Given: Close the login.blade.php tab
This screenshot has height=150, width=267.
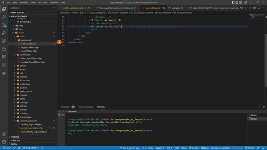Looking at the screenshot, I should click(x=164, y=8).
